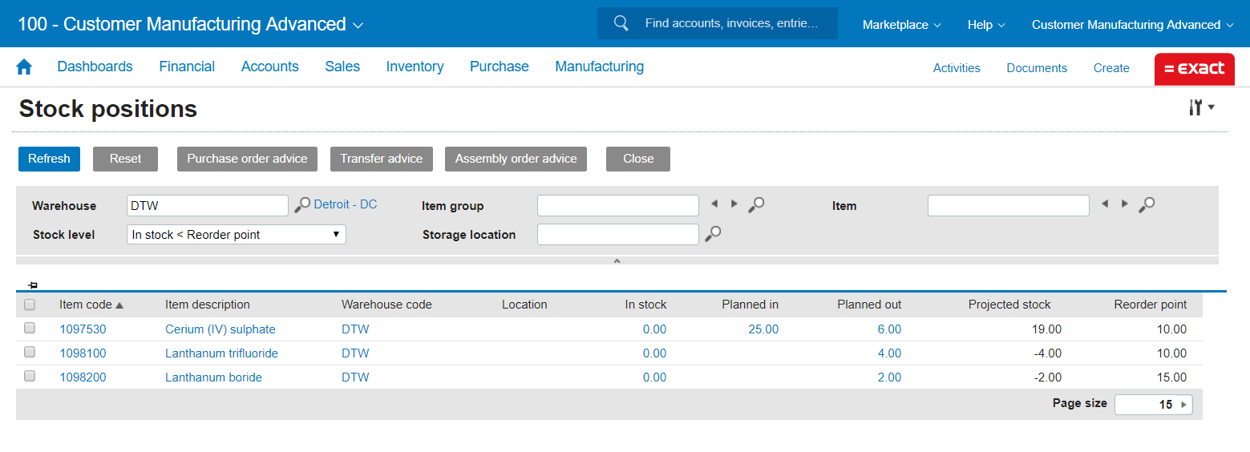Collapse the filter panel with chevron
This screenshot has width=1250, height=452.
617,260
